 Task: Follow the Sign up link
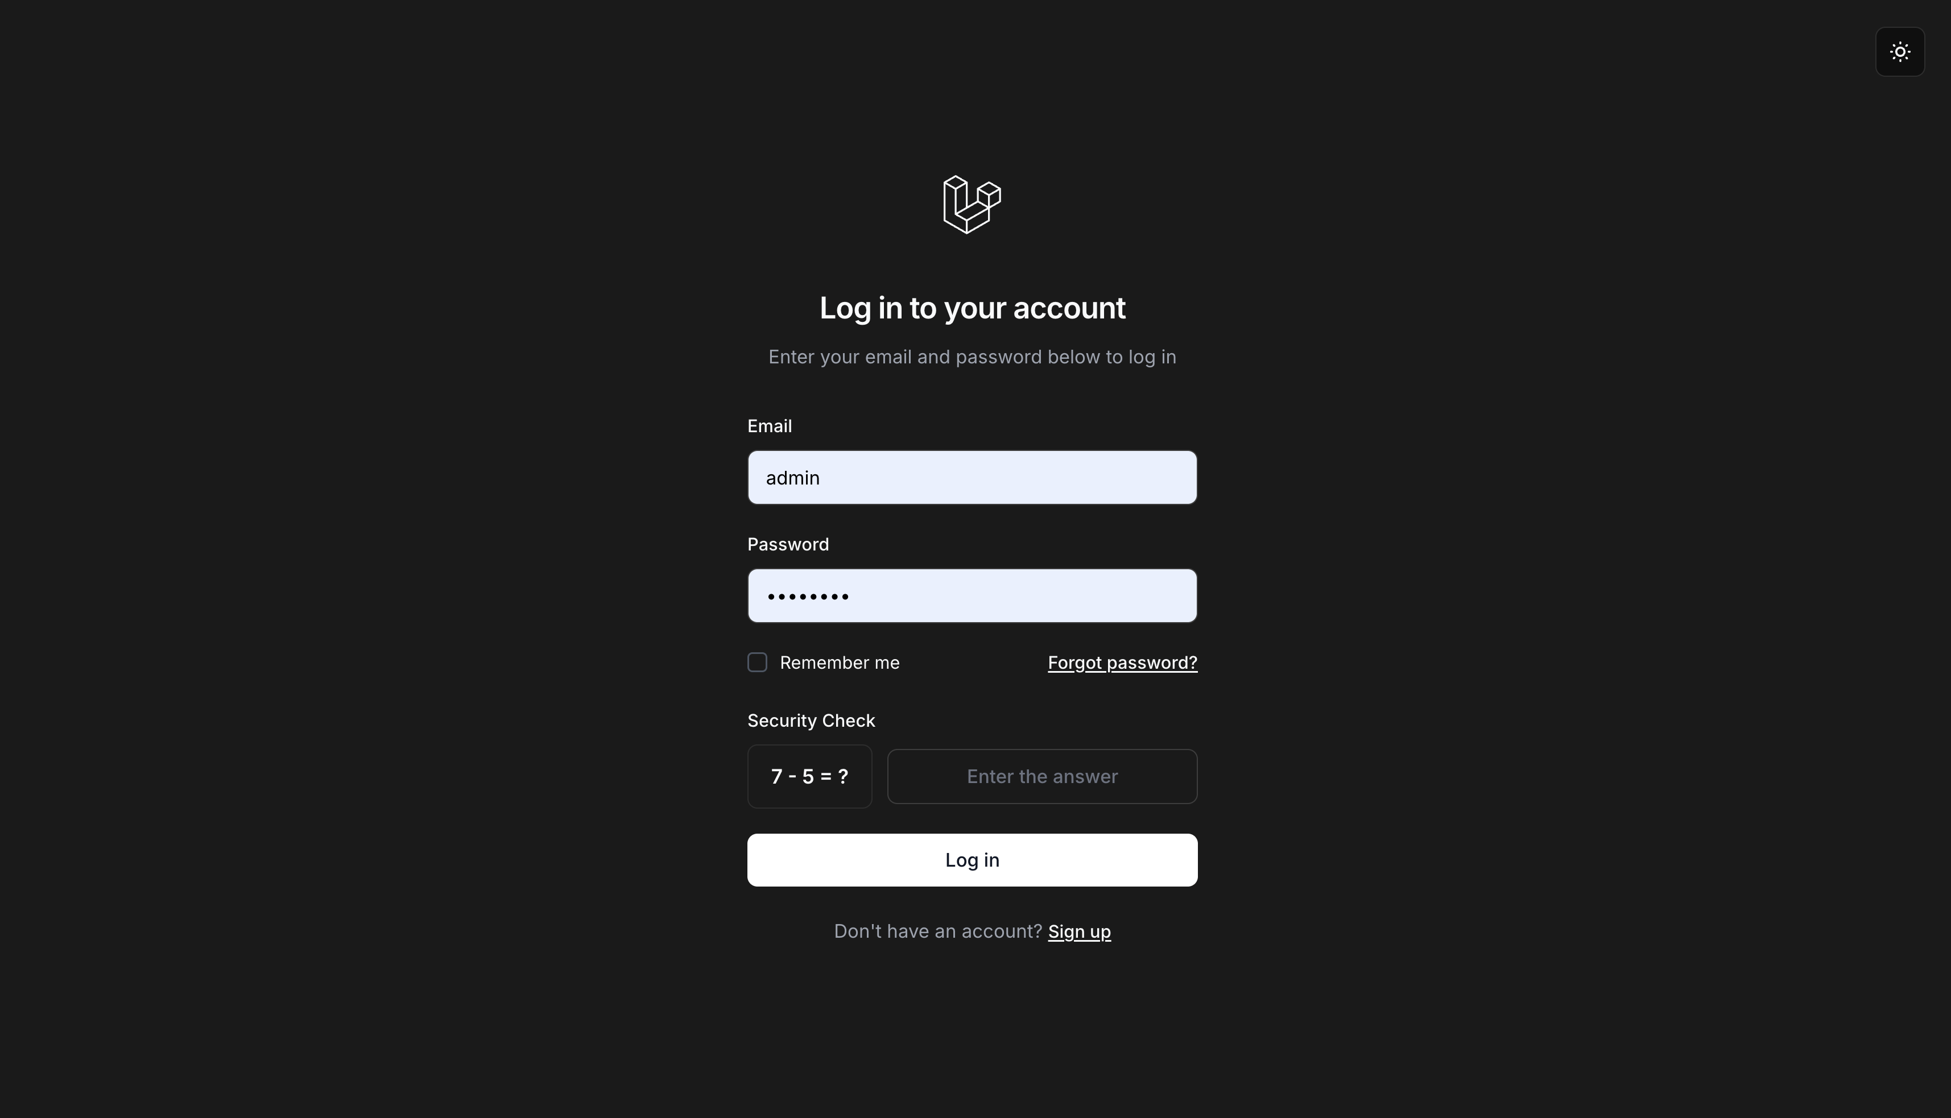tap(1079, 931)
